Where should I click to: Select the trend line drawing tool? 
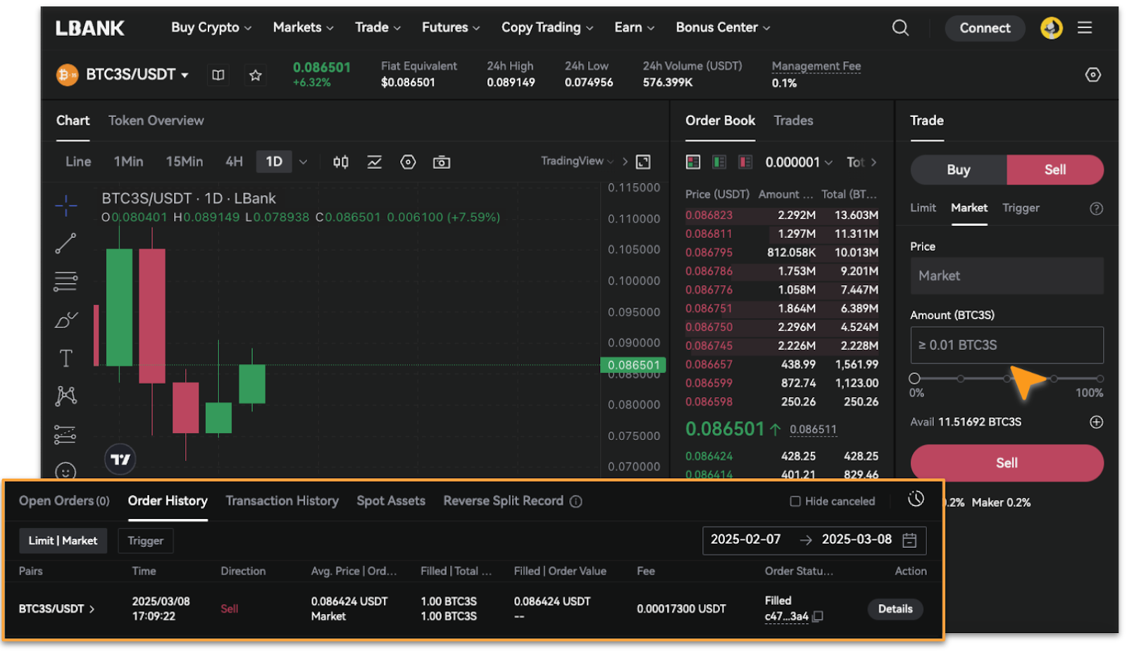[66, 244]
